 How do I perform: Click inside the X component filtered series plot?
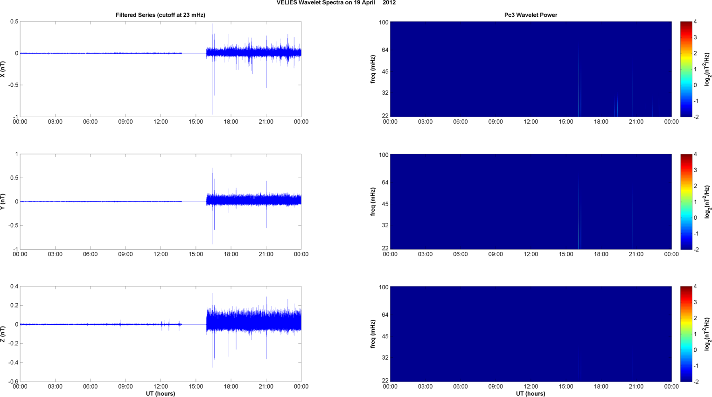click(161, 69)
